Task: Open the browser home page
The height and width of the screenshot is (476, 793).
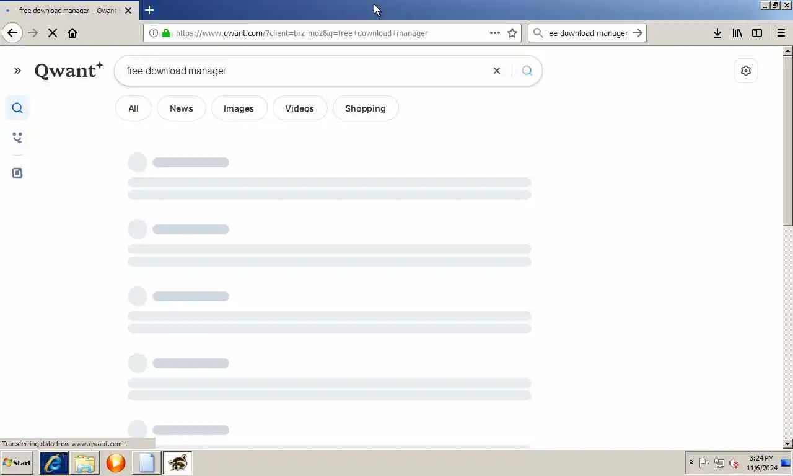Action: click(x=72, y=33)
